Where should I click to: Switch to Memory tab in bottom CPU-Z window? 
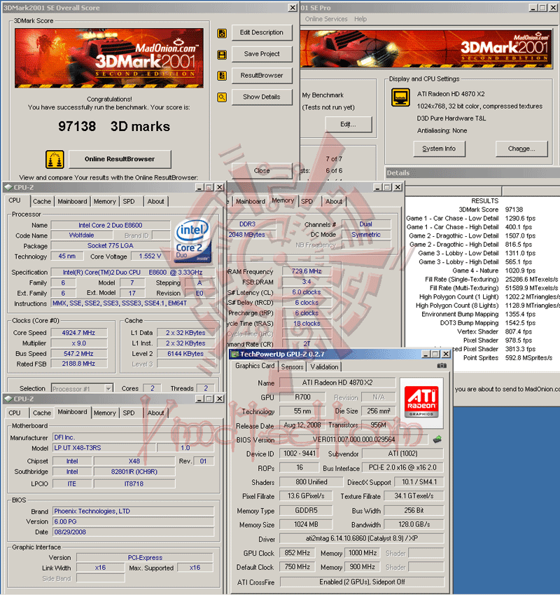pyautogui.click(x=104, y=413)
